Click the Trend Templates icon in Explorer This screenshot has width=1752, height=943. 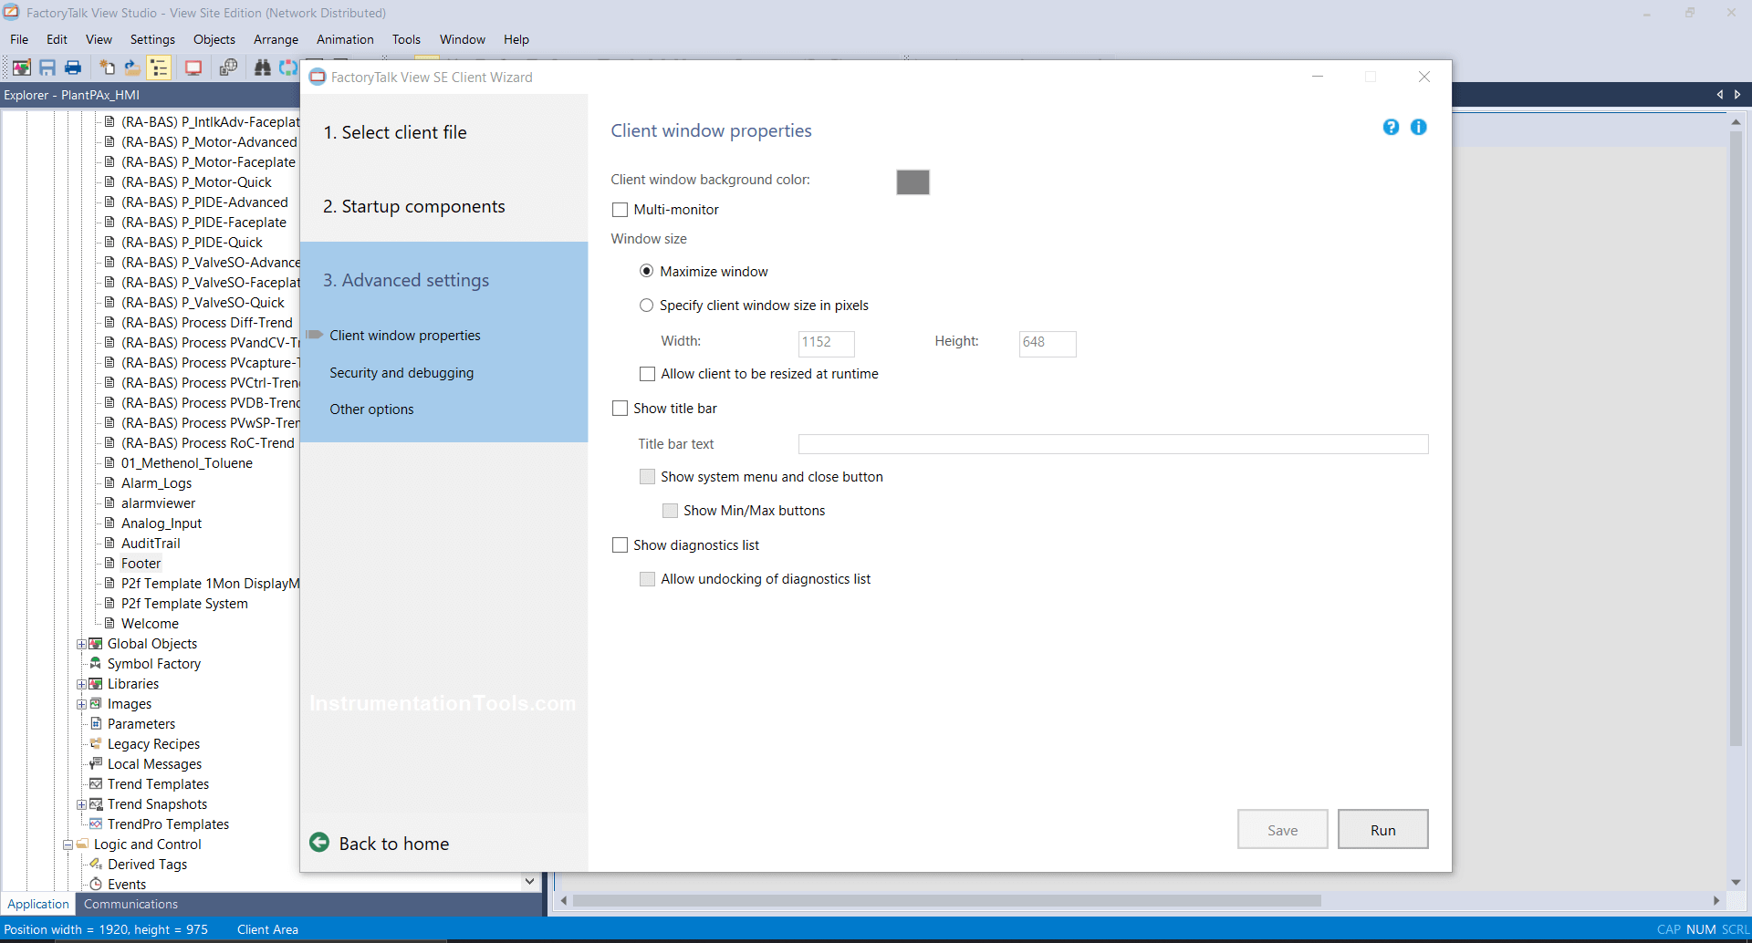(x=95, y=783)
